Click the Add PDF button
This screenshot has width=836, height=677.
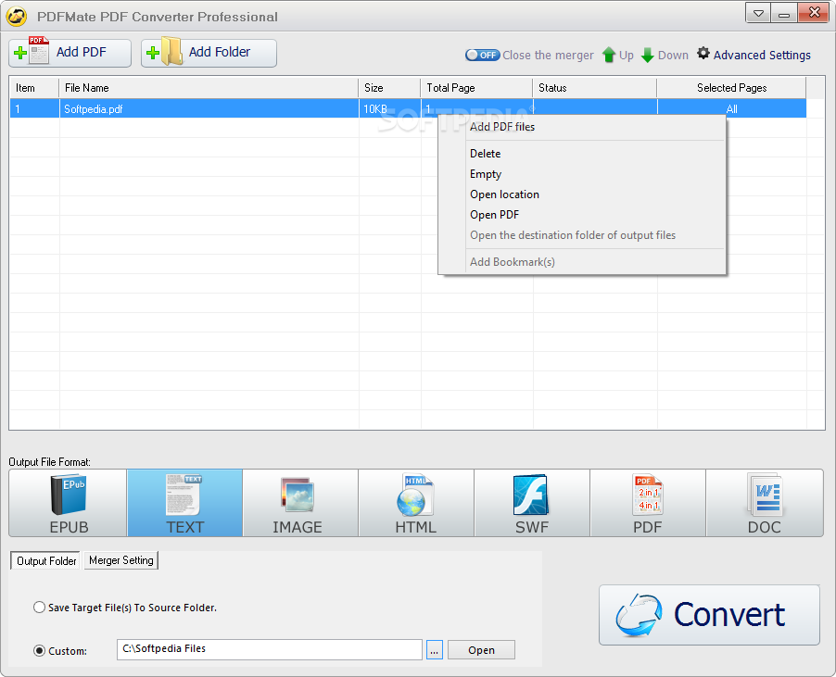(70, 53)
